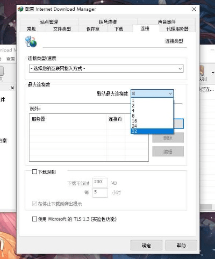The width and height of the screenshot is (215, 259).
Task: Open 查看 menu in background IDM window
Action: (10, 59)
